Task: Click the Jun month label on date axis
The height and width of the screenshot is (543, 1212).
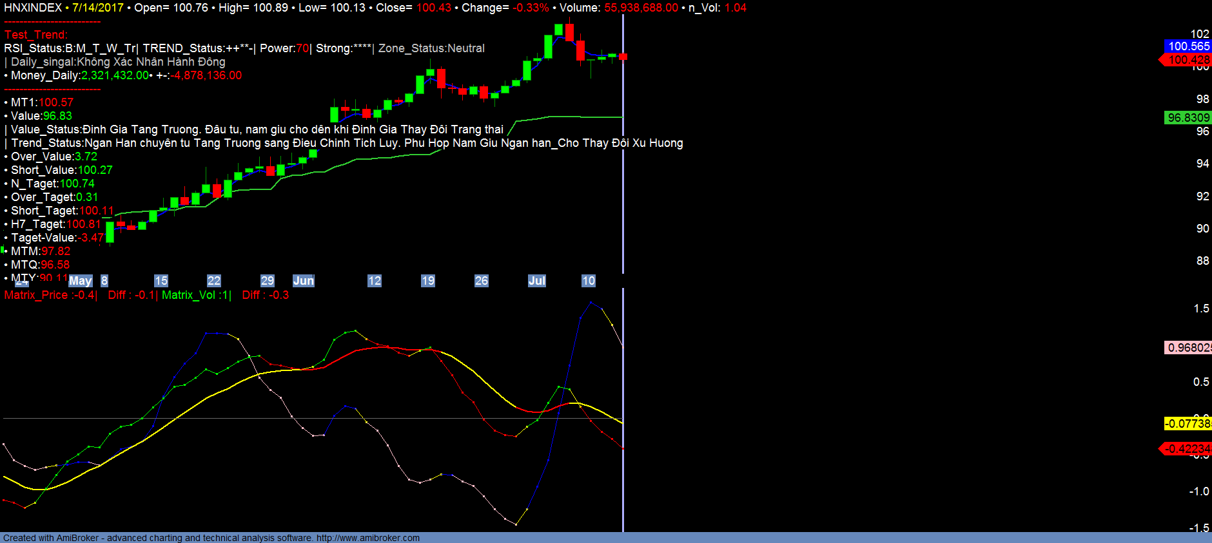Action: [303, 281]
